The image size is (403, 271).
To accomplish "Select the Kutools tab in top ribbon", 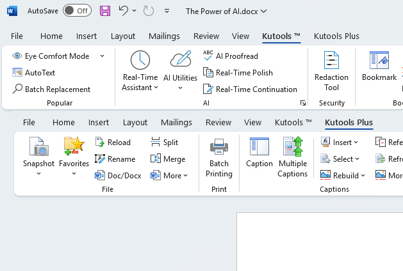I will pyautogui.click(x=281, y=36).
